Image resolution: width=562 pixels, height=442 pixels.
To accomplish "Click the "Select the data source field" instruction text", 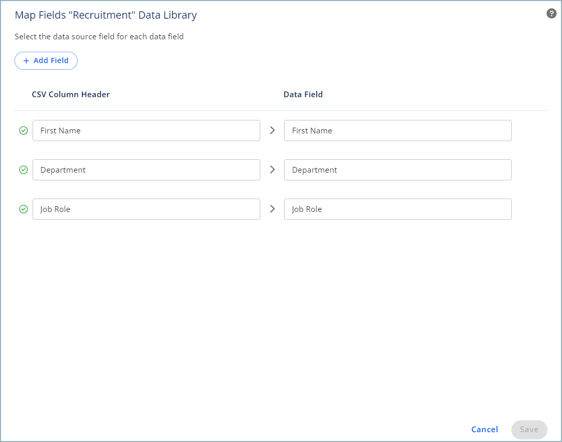I will click(99, 37).
